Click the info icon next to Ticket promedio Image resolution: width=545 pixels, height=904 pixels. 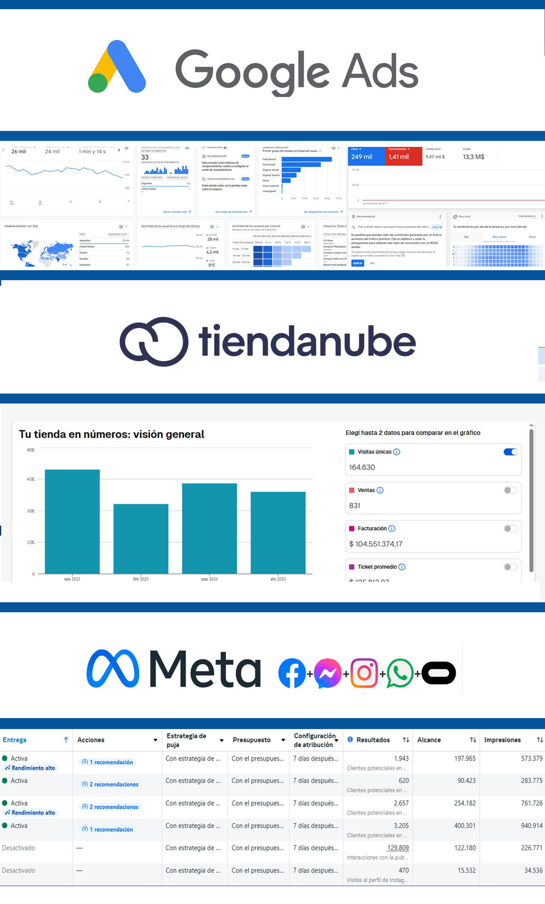402,567
